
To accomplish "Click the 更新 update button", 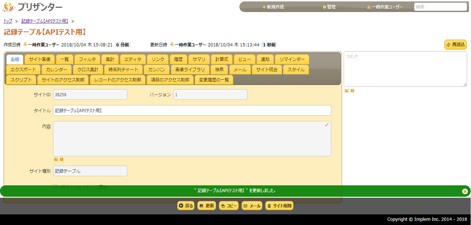I will [207, 206].
